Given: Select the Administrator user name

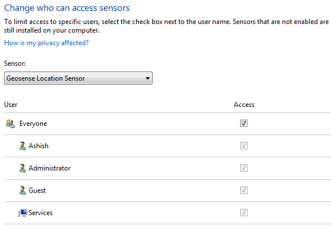Looking at the screenshot, I should point(49,168).
